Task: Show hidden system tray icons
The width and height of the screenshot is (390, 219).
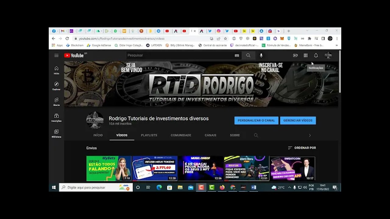Action: 289,187
